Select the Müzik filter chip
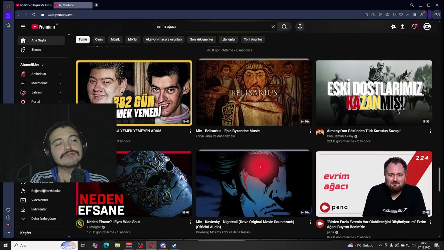Screen dimensions: 444x250 (x=115, y=40)
